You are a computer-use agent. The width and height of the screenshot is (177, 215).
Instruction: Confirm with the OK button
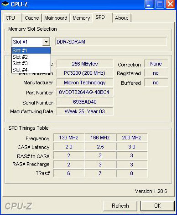pos(157,206)
